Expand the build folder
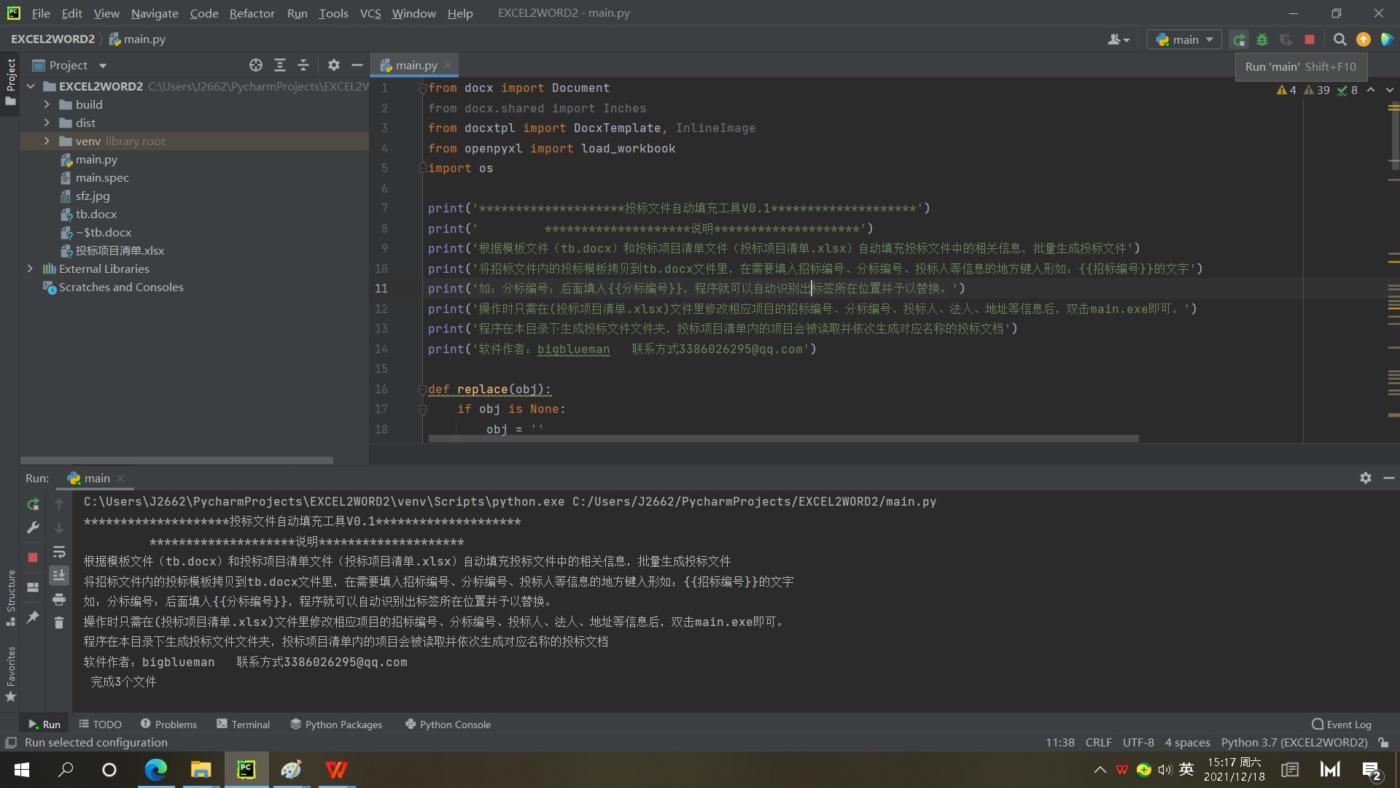This screenshot has width=1400, height=788. point(47,104)
